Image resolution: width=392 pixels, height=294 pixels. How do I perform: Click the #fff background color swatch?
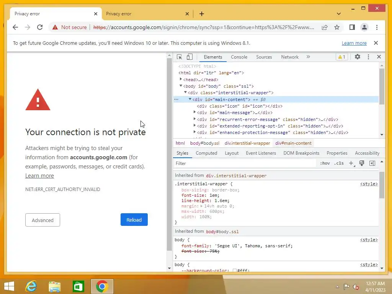click(x=235, y=271)
